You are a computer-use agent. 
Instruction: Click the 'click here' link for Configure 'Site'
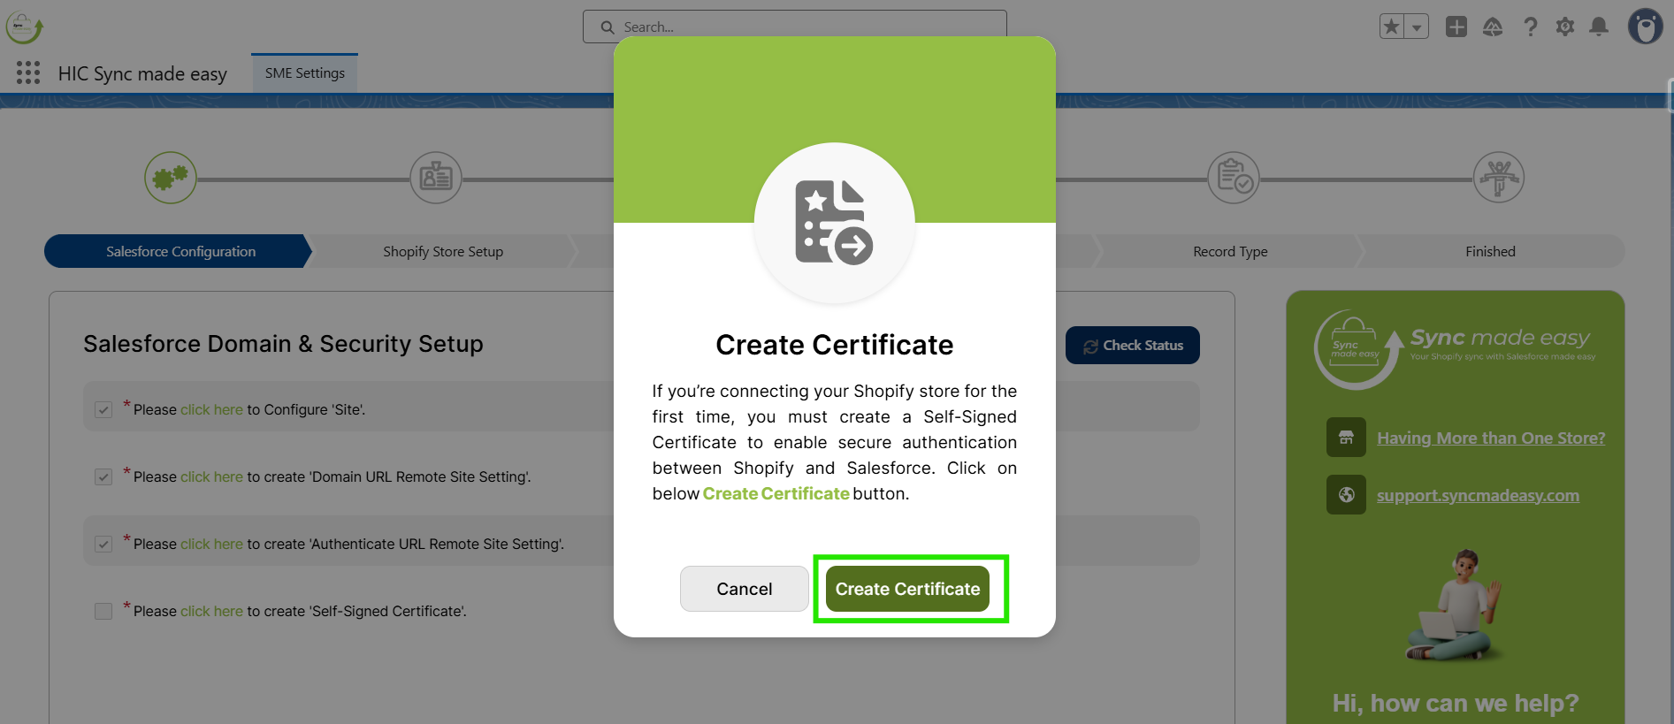coord(211,410)
